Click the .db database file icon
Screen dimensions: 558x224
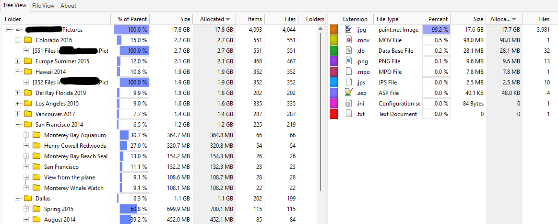pyautogui.click(x=349, y=51)
